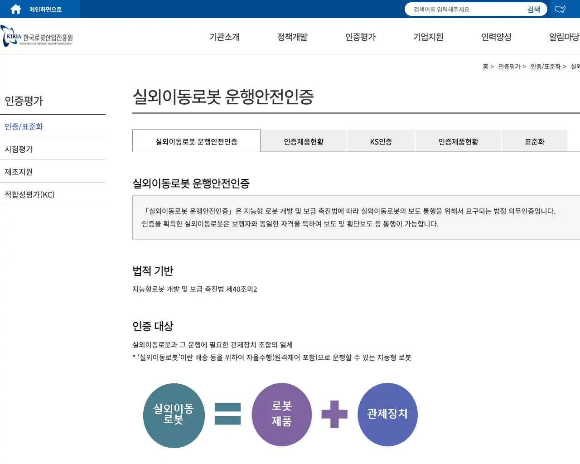This screenshot has height=464, width=580.
Task: Click 홈 in the breadcrumb trail
Action: click(486, 66)
